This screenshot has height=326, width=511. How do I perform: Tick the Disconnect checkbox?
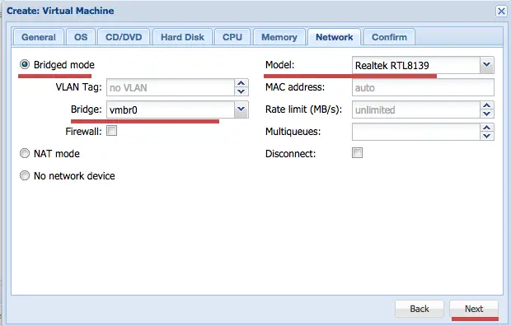357,153
